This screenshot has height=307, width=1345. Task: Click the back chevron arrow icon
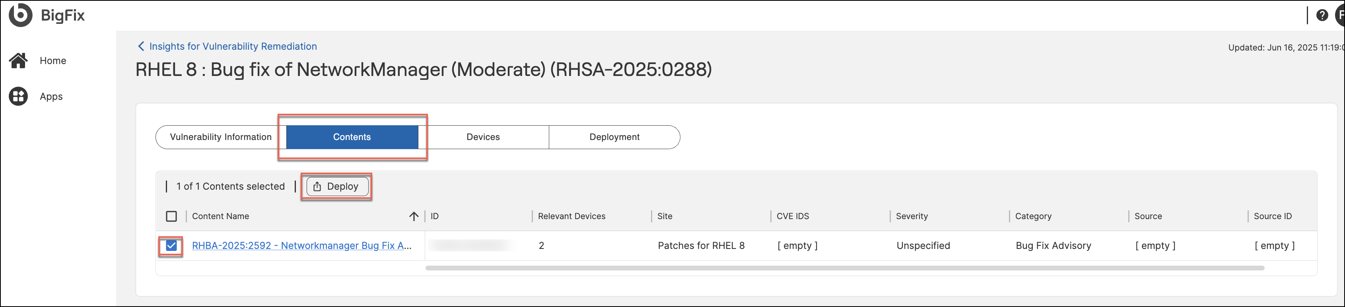coord(141,47)
